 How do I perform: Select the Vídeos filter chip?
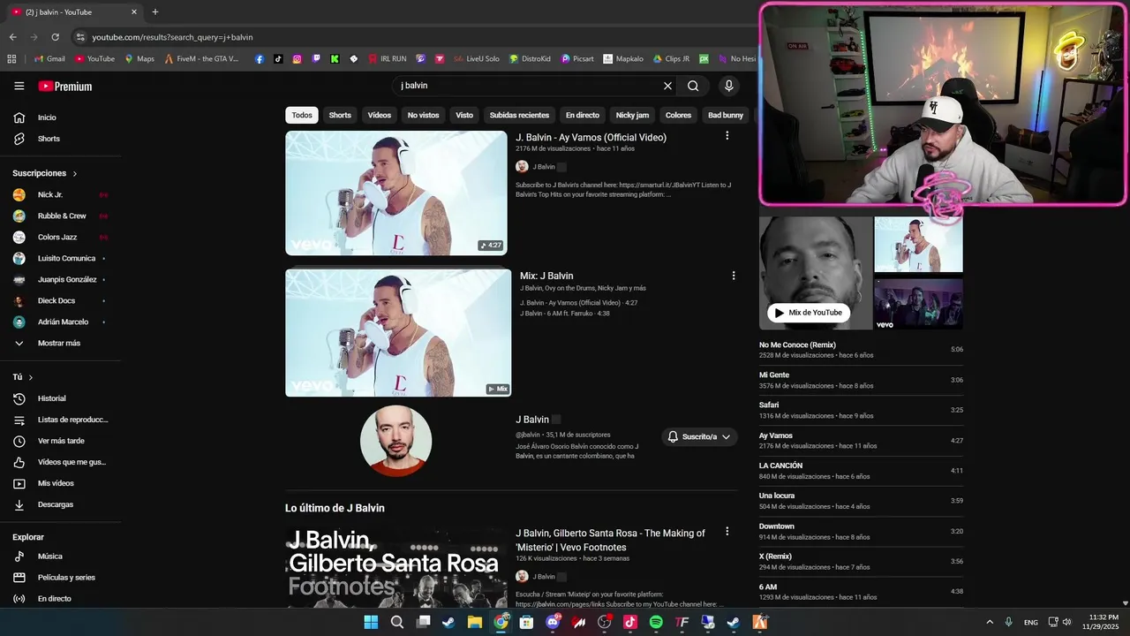click(x=380, y=115)
